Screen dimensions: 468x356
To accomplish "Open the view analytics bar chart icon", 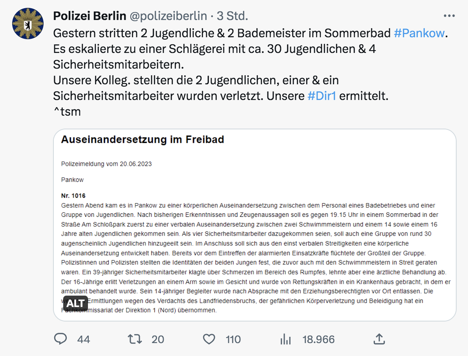I will click(285, 339).
